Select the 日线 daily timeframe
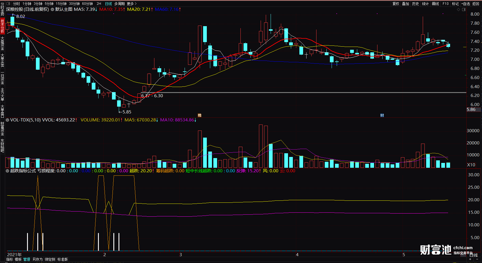The height and width of the screenshot is (263, 482). pos(109,4)
